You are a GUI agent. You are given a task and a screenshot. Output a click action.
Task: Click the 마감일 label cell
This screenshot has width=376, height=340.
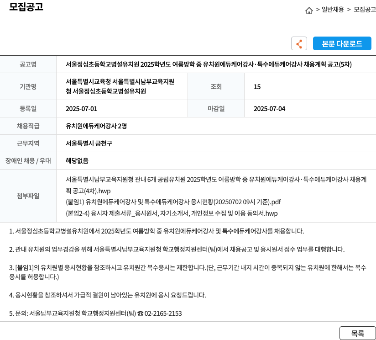point(216,108)
